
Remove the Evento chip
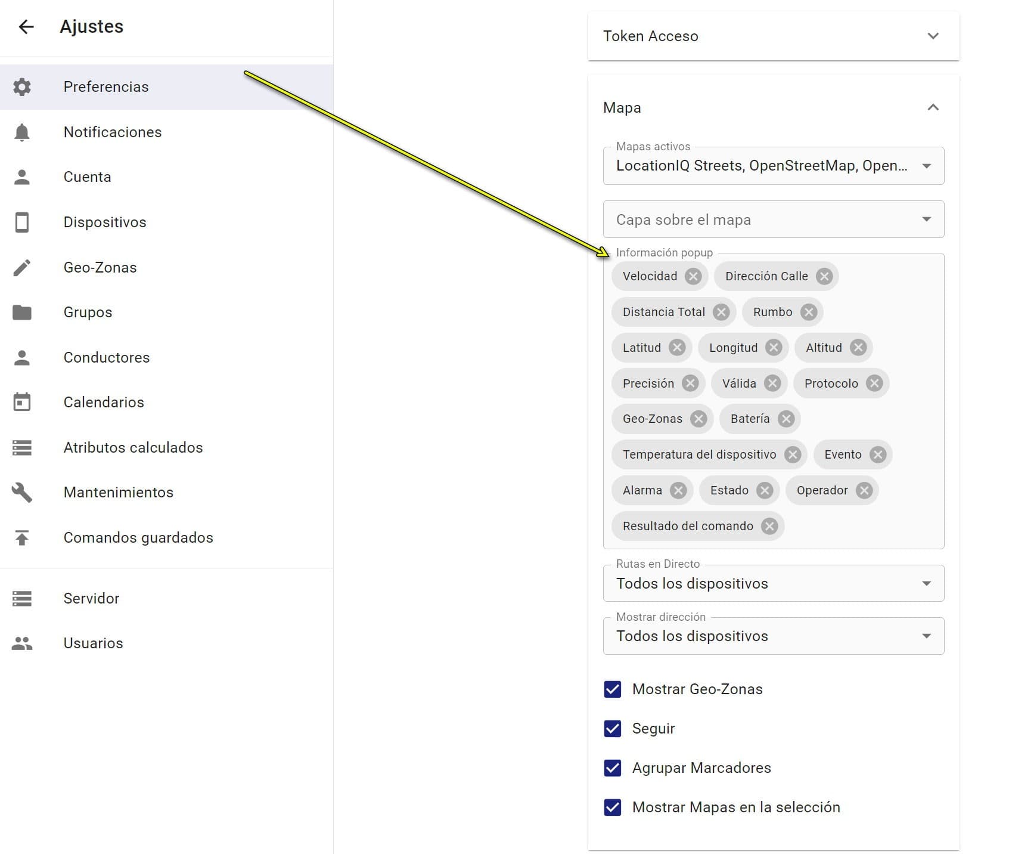[x=877, y=454]
